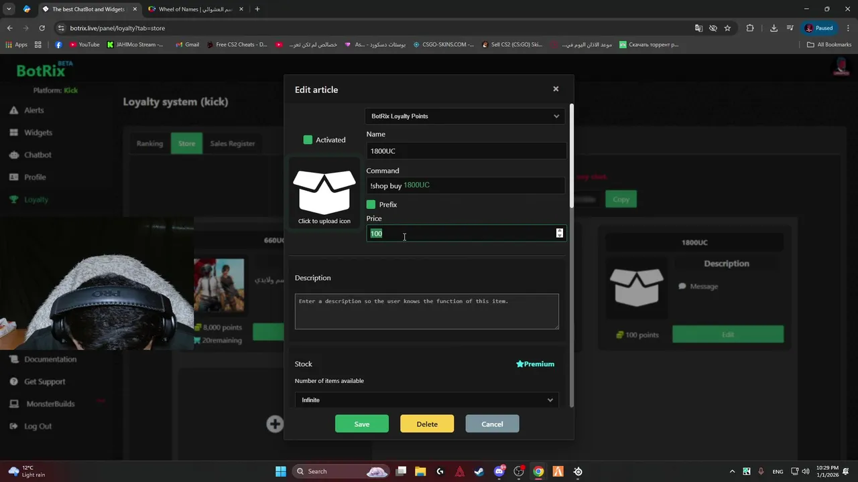Click the weather widget showing 12°C

click(25, 471)
